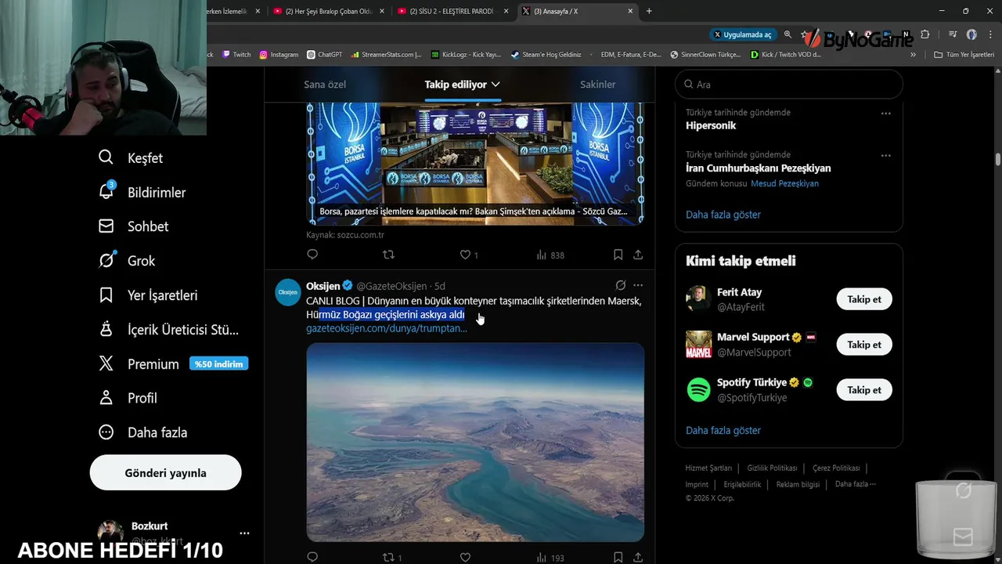
Task: Bookmark the Borsa Istanbul post
Action: click(618, 255)
